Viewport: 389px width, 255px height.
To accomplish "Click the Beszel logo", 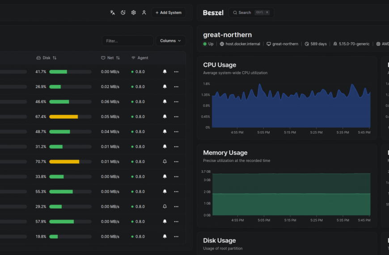I will coord(213,13).
